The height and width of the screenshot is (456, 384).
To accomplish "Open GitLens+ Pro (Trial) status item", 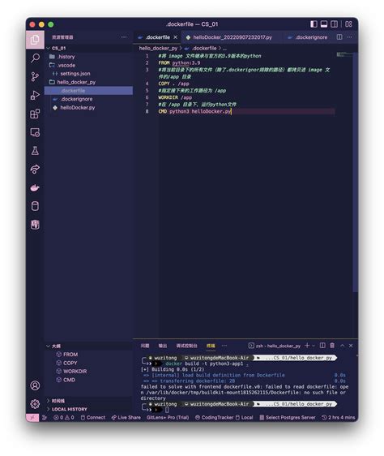I will [x=168, y=418].
